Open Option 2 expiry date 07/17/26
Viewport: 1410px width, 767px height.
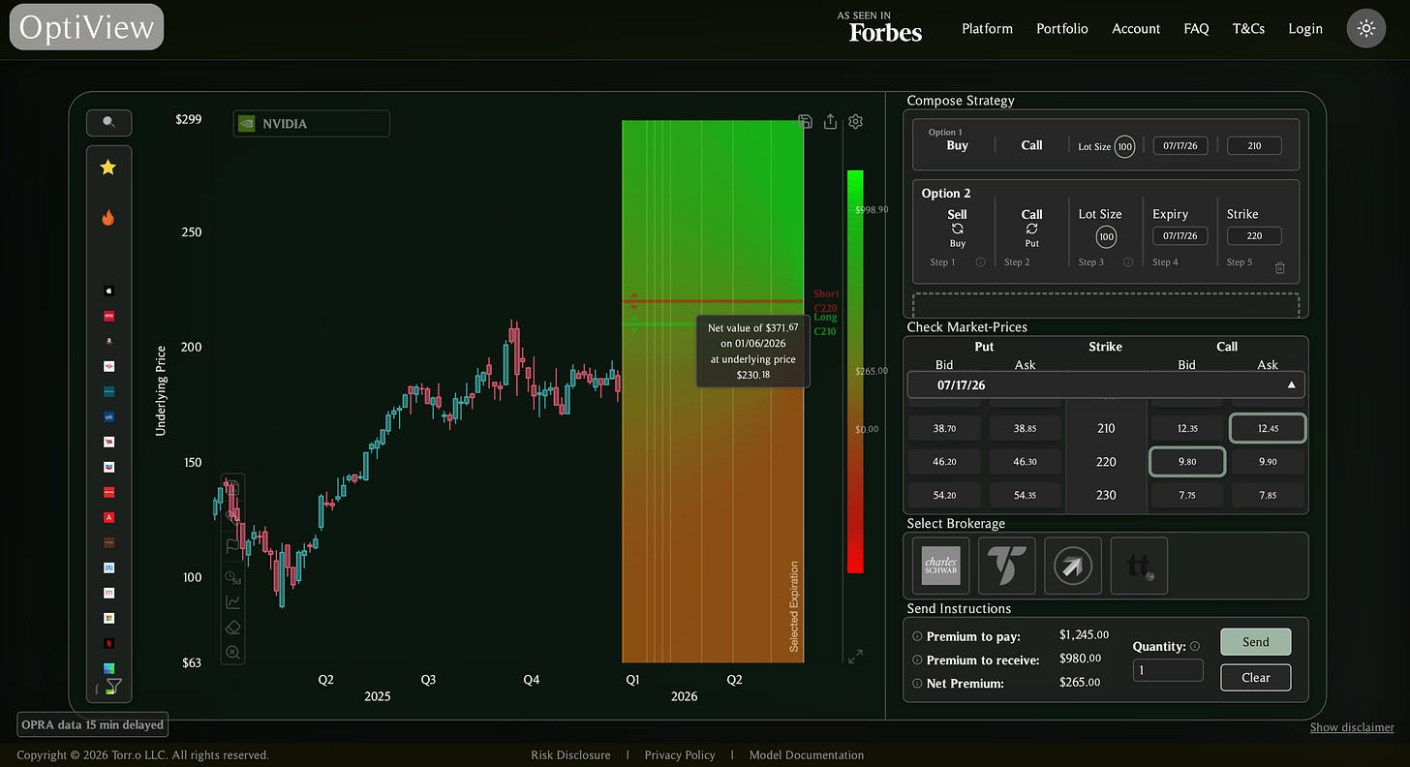(x=1180, y=235)
